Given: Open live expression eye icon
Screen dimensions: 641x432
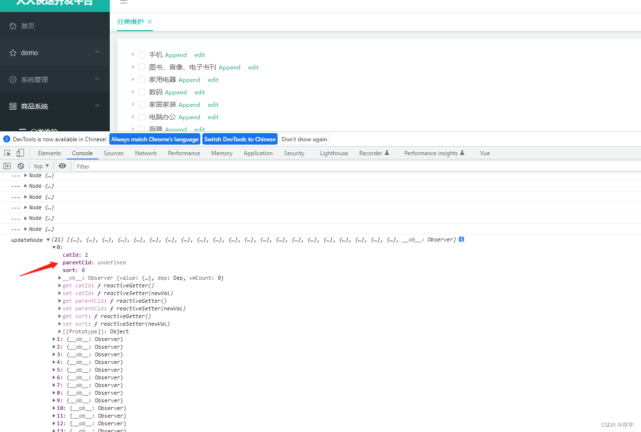Looking at the screenshot, I should point(62,166).
